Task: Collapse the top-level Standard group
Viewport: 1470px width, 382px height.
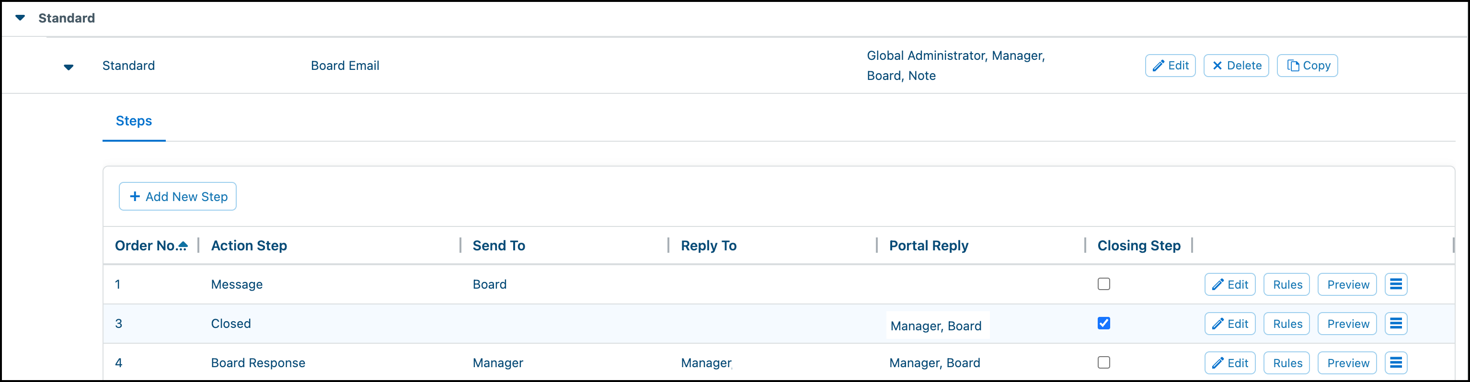Action: [20, 18]
